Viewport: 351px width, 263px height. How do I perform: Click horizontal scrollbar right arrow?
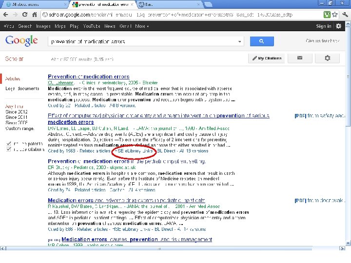coord(342,248)
